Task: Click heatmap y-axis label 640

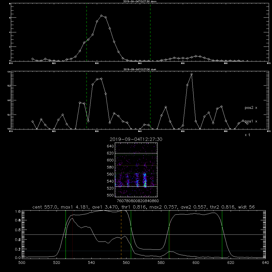Action: coord(110,146)
